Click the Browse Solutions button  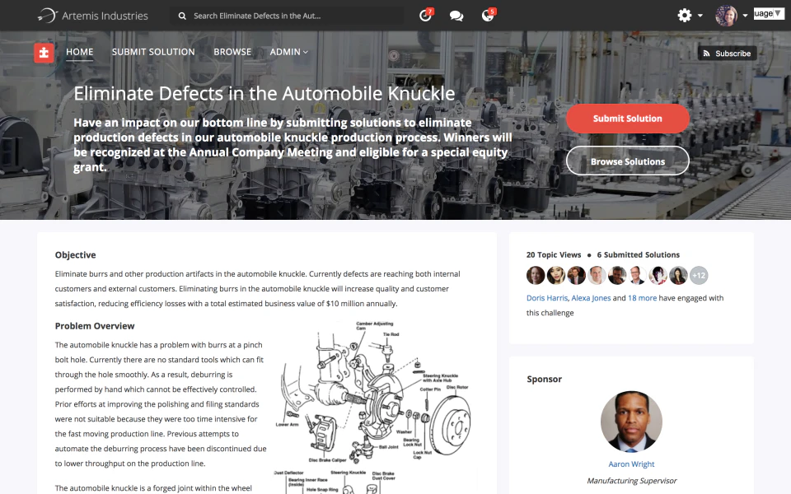coord(628,161)
